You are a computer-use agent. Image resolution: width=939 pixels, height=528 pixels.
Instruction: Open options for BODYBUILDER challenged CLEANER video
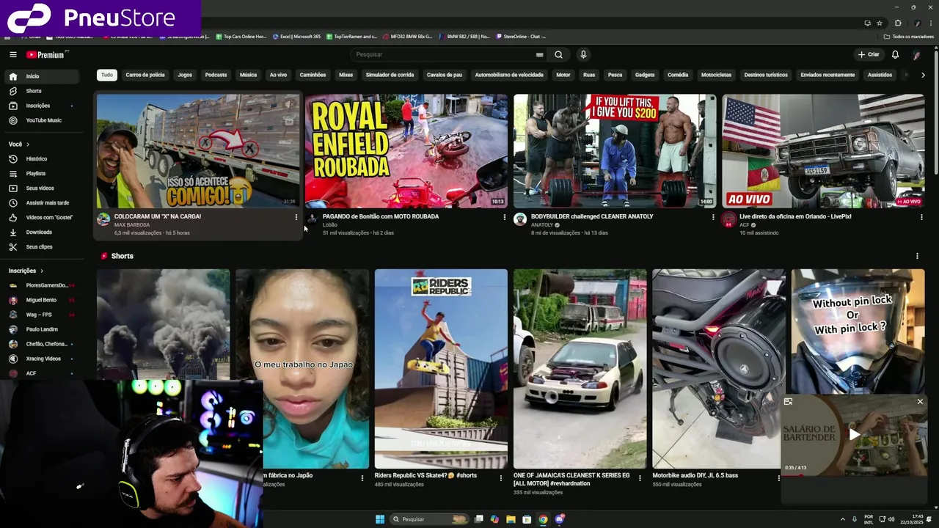tap(713, 217)
